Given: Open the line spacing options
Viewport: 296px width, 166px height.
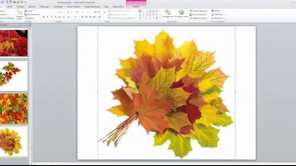Looking at the screenshot, I should tap(104, 12).
